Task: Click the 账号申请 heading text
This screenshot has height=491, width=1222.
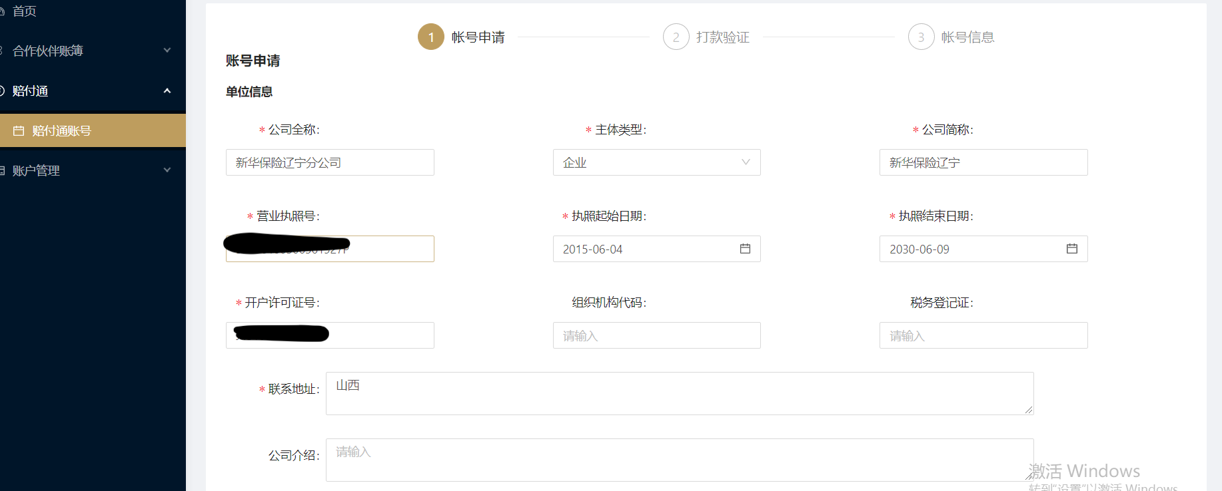Action: (x=253, y=61)
